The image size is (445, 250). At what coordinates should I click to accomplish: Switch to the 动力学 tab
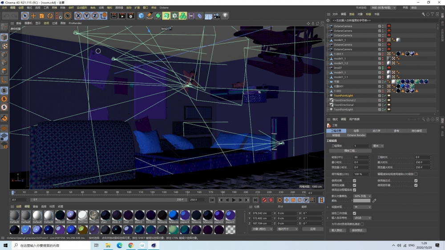(376, 131)
